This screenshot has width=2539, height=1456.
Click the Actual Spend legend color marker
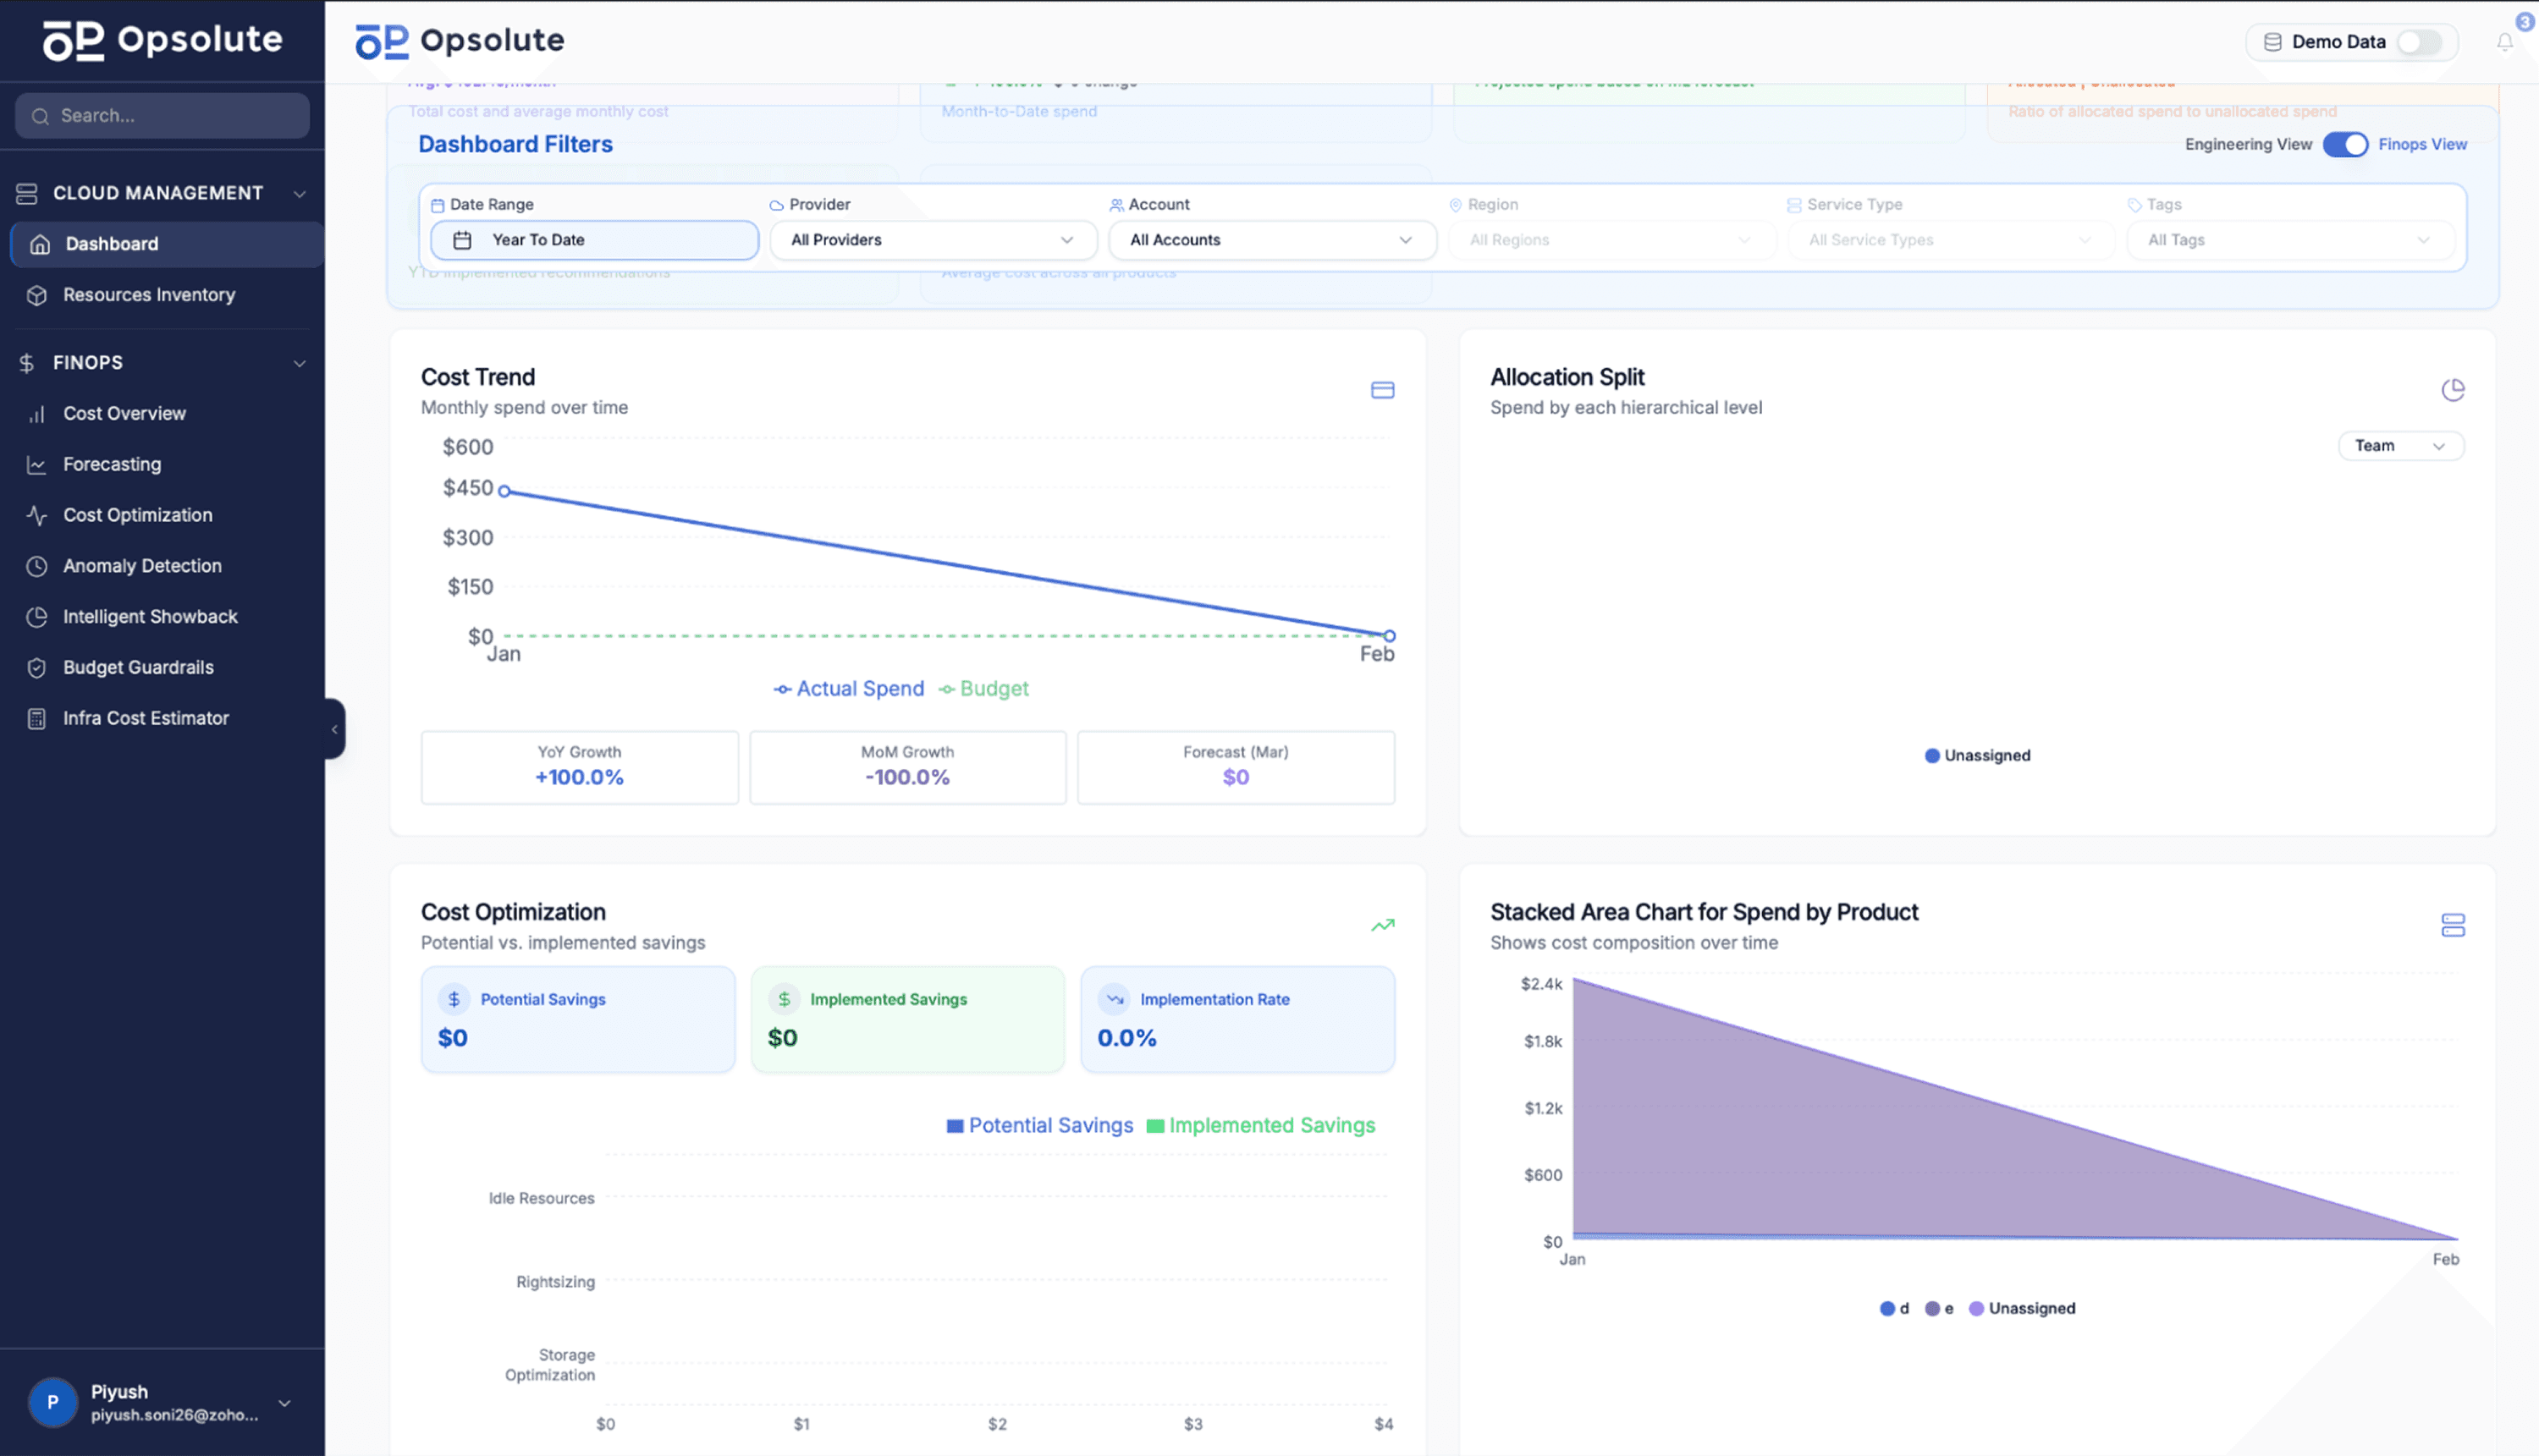pos(782,689)
